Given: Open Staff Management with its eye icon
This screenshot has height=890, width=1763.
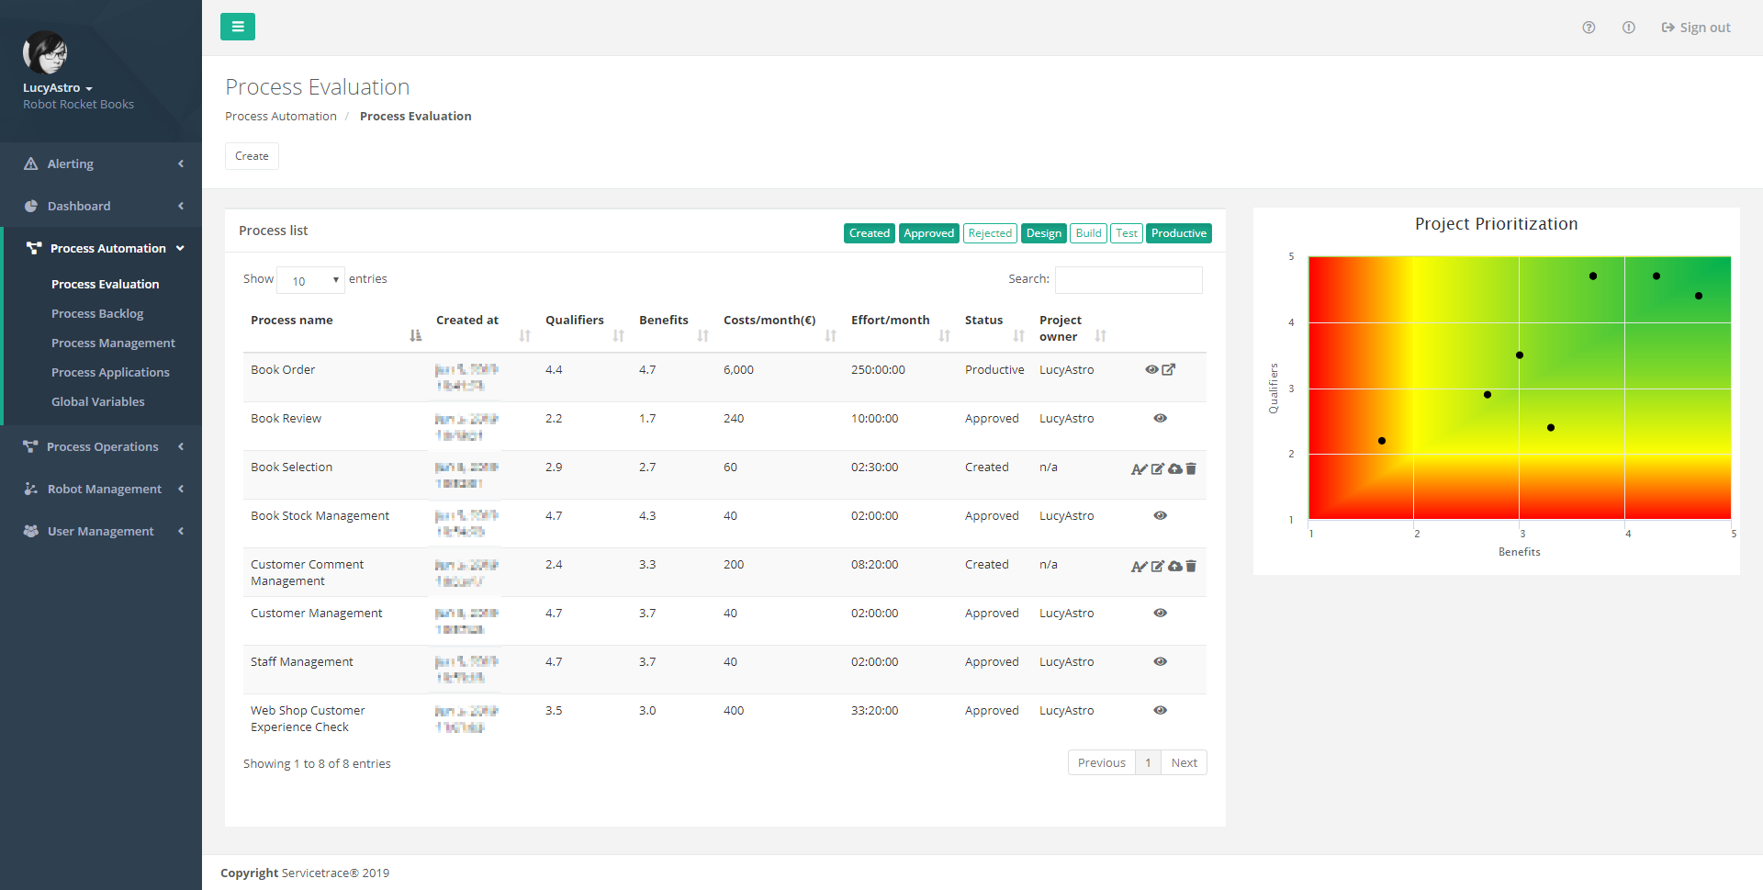Looking at the screenshot, I should tap(1160, 661).
